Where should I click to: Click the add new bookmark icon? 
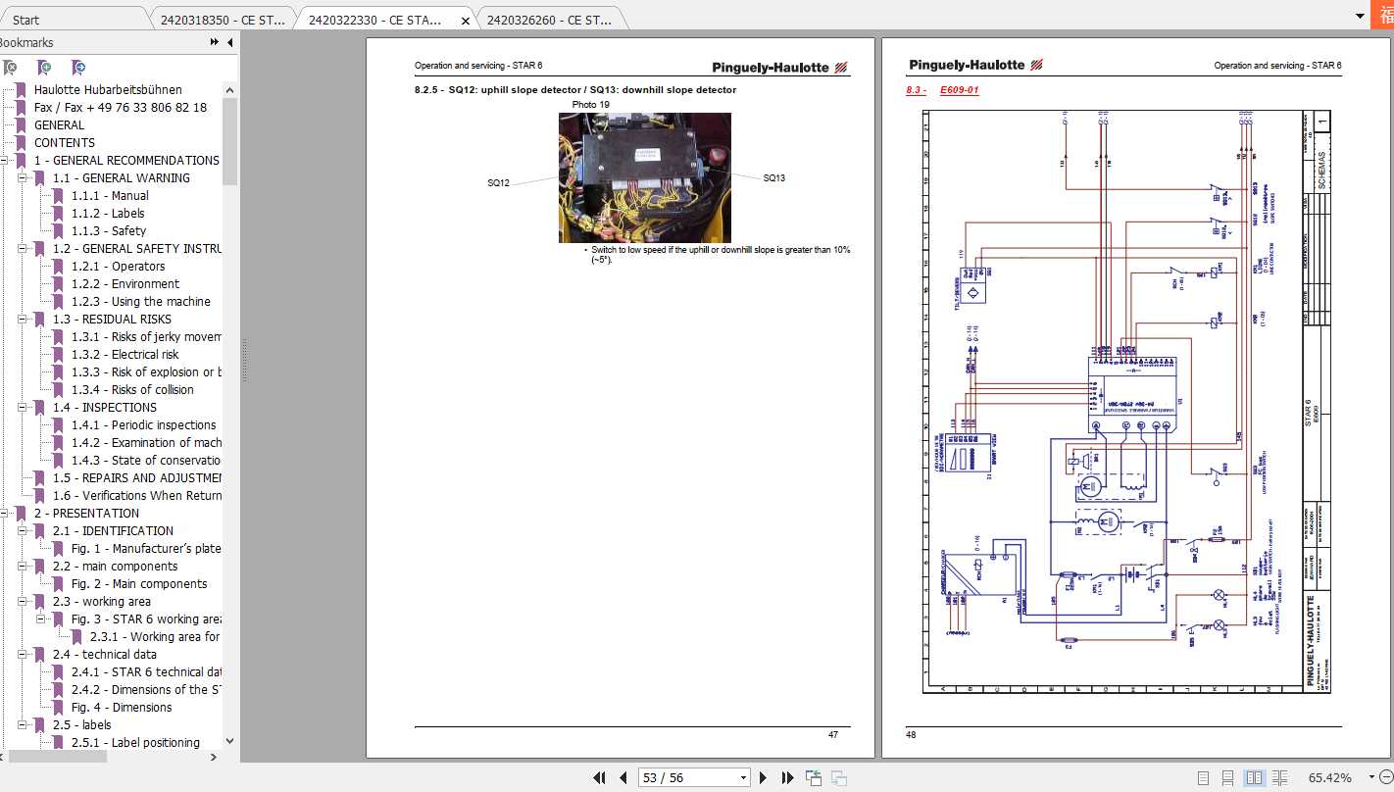(44, 68)
